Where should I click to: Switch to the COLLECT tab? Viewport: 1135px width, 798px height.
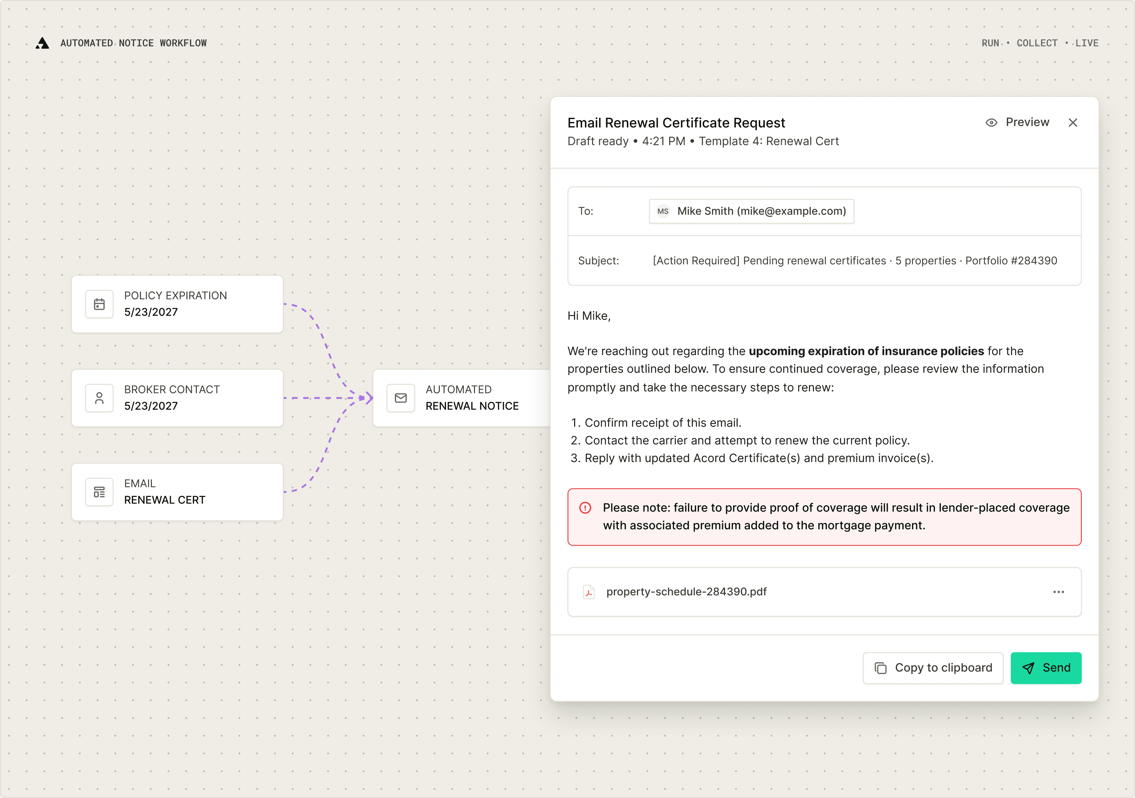tap(1037, 43)
